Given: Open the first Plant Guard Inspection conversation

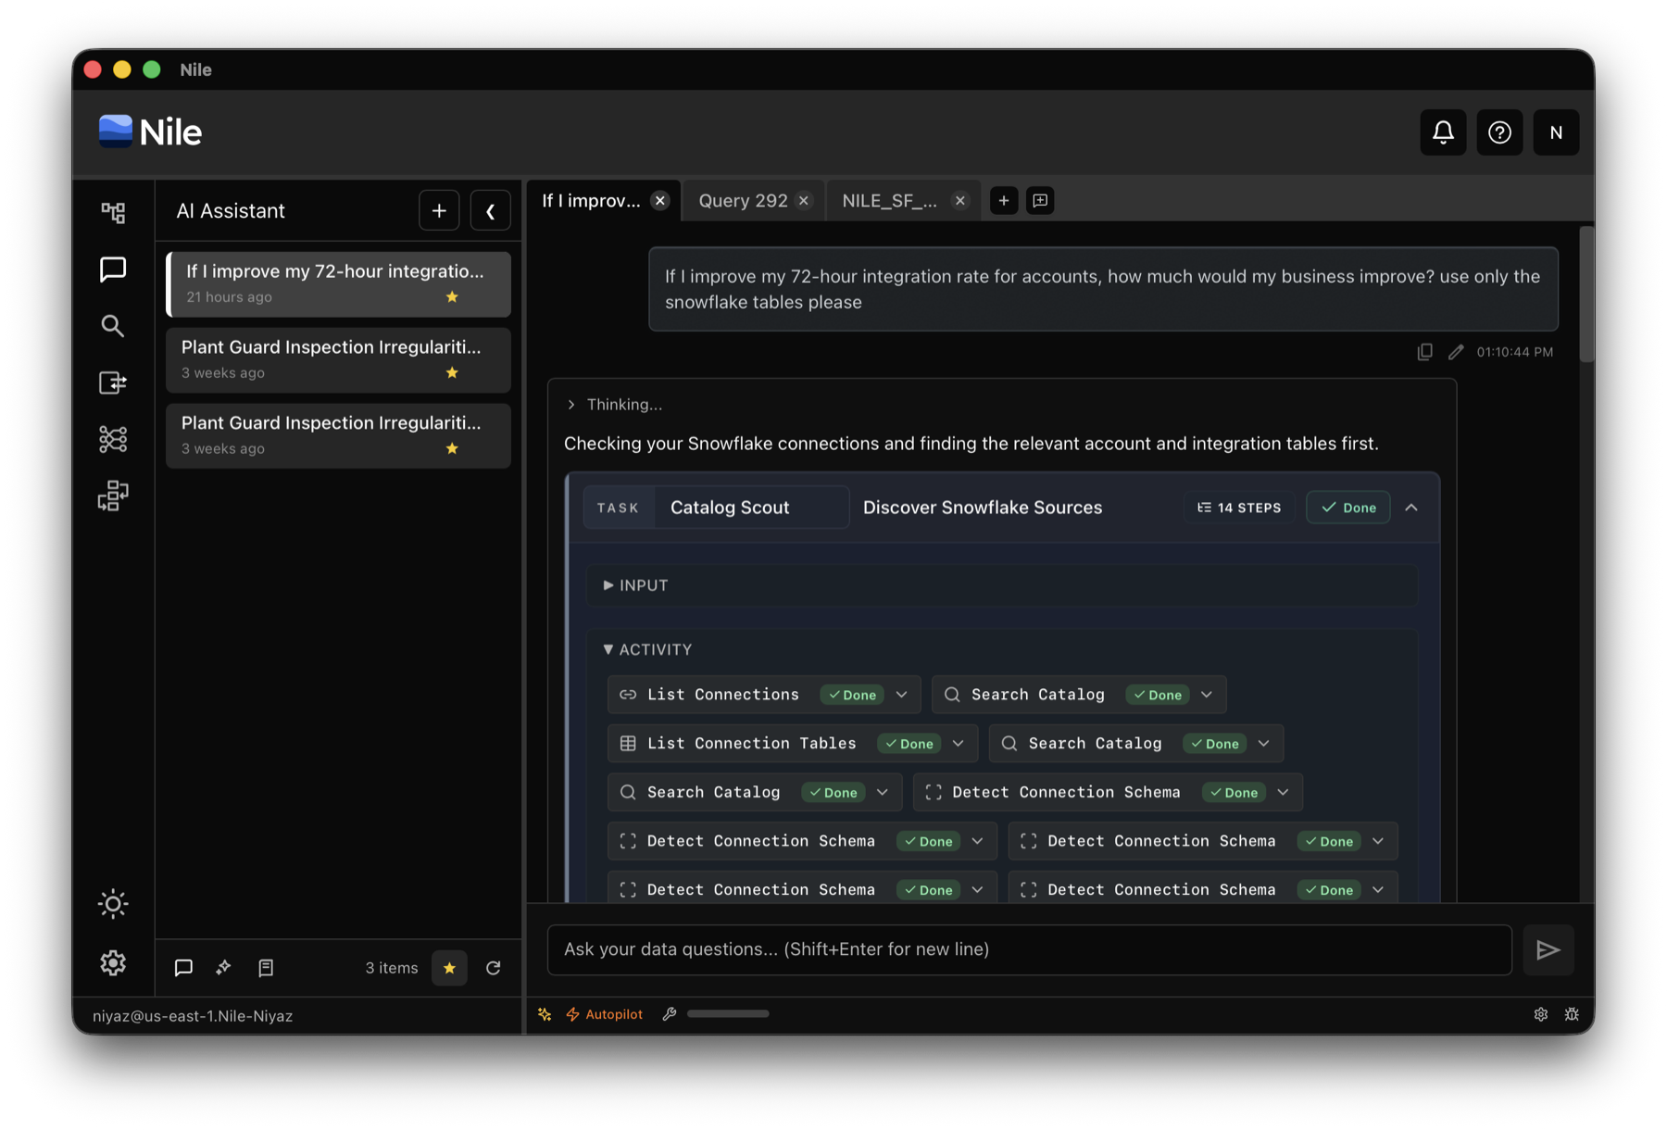Looking at the screenshot, I should (338, 359).
